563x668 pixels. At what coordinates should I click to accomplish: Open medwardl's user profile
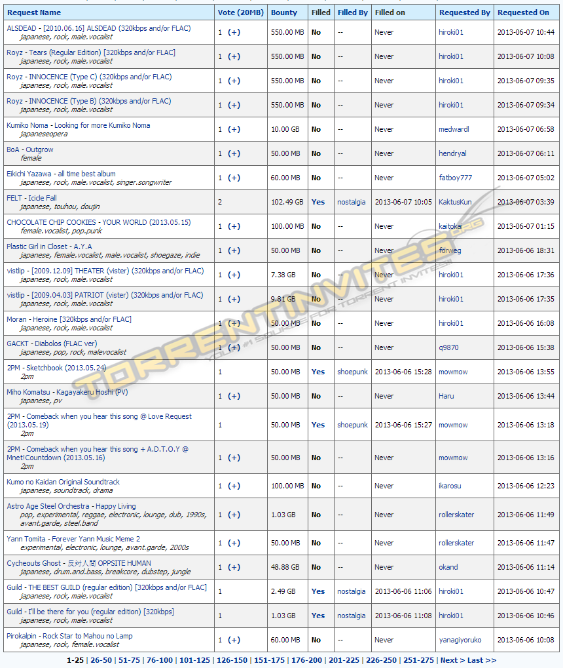(454, 130)
